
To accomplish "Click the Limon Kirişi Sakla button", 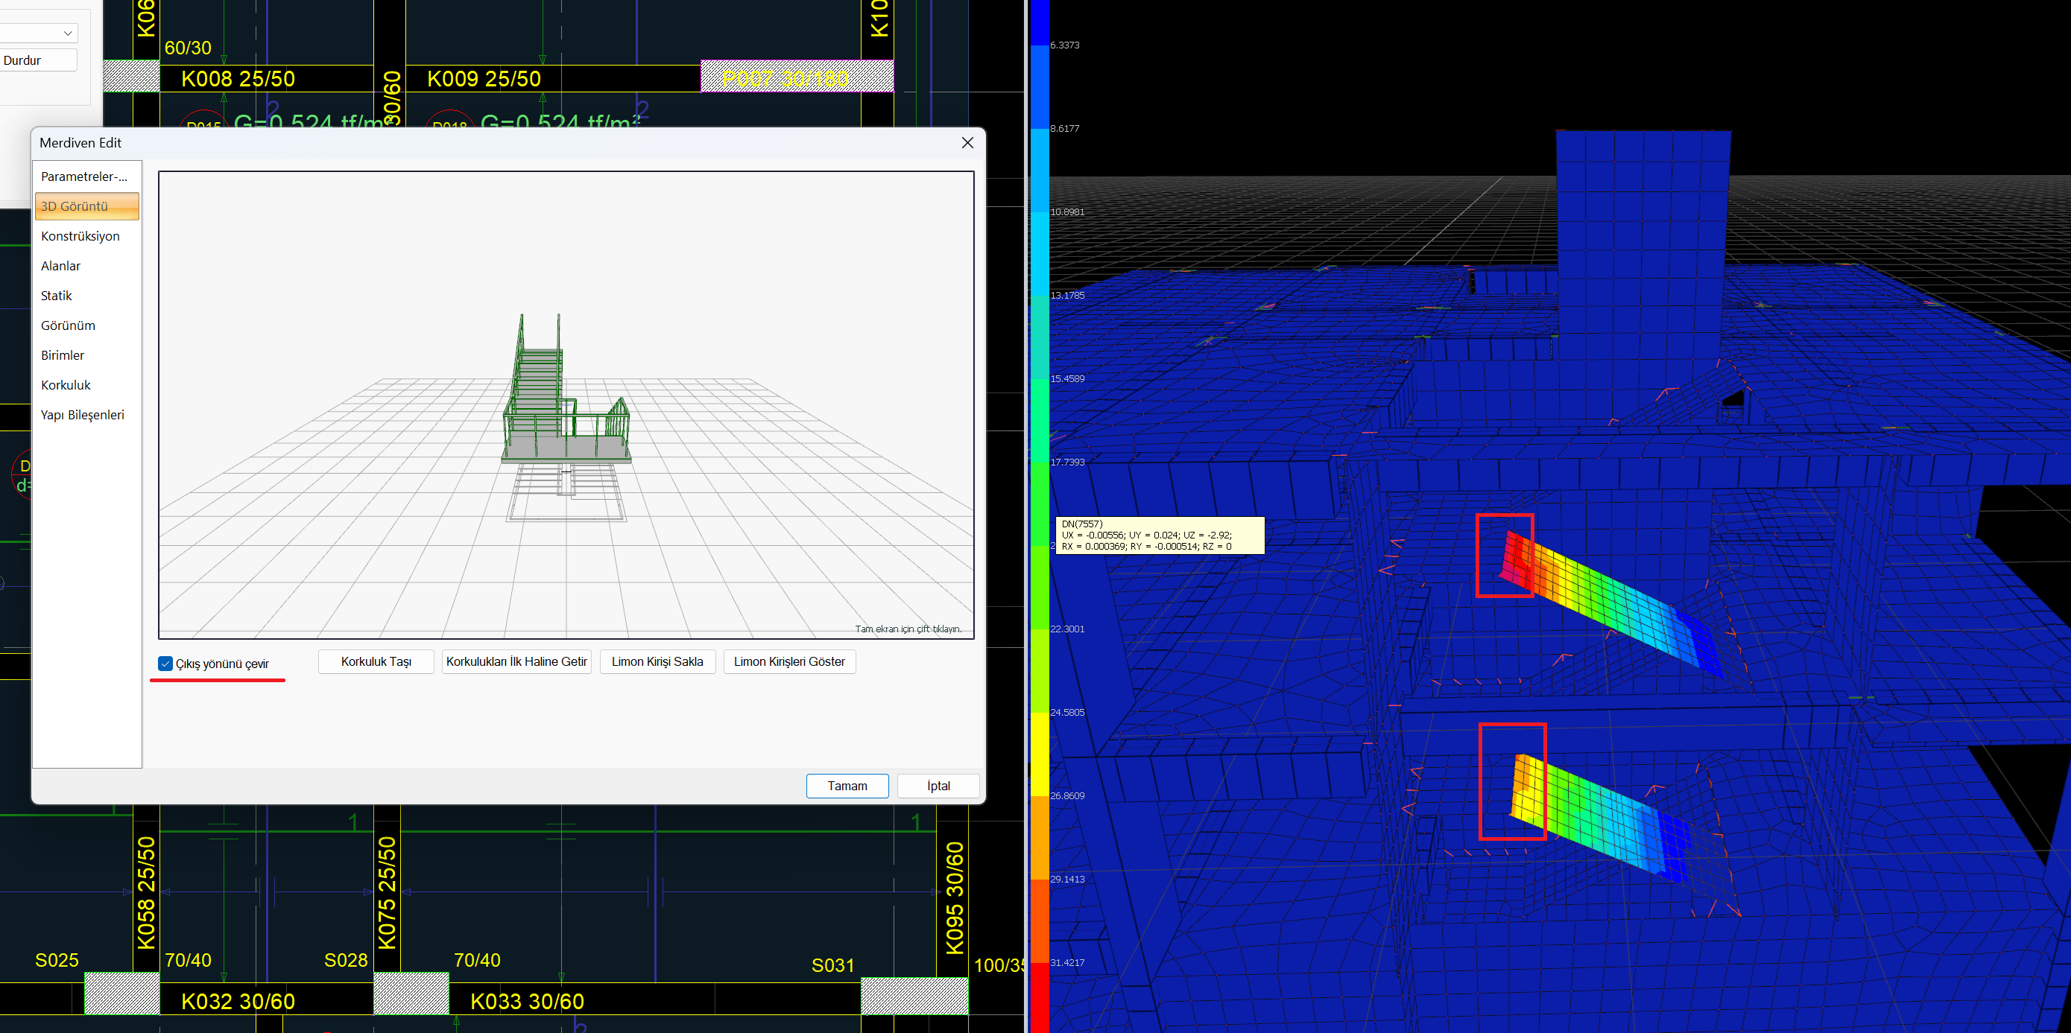I will pyautogui.click(x=657, y=662).
